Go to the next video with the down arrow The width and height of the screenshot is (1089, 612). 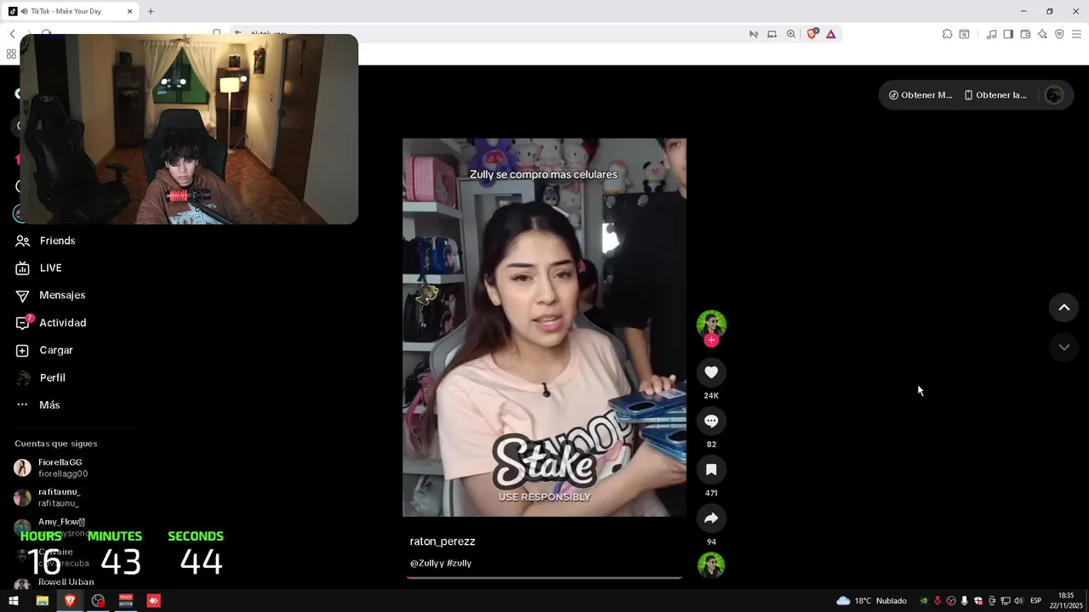tap(1063, 347)
